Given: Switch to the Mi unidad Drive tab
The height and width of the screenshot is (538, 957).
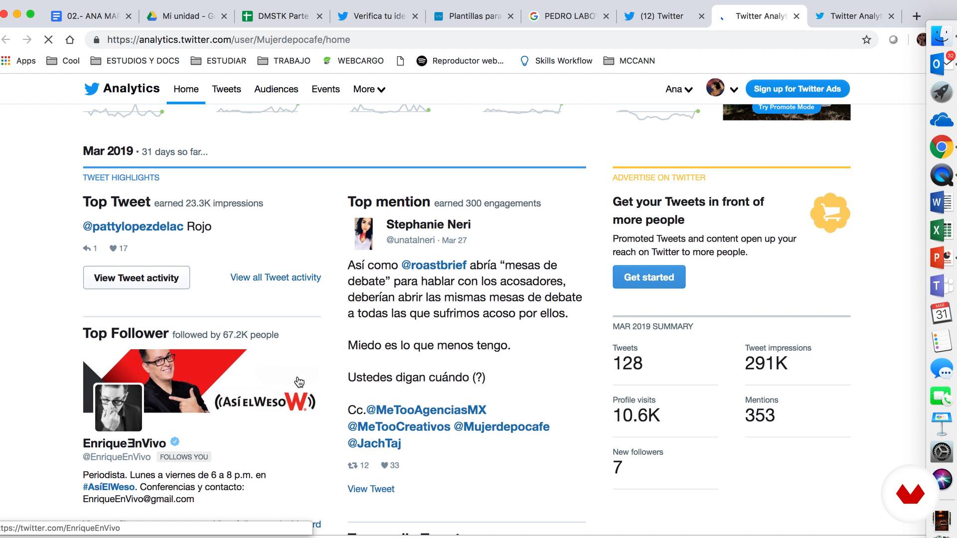Looking at the screenshot, I should pyautogui.click(x=187, y=16).
